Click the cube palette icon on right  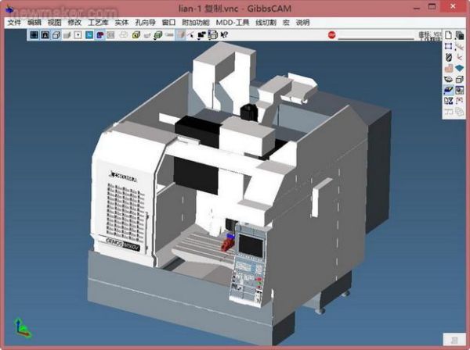[459, 79]
